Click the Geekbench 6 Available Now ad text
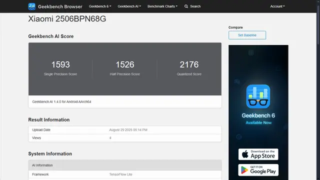320x180 pixels. click(258, 119)
